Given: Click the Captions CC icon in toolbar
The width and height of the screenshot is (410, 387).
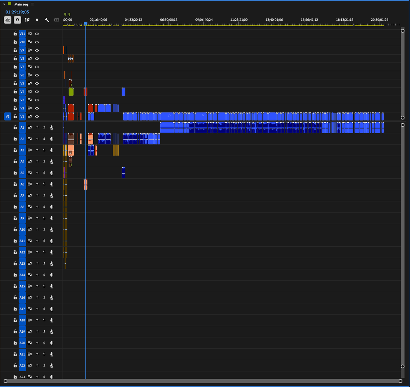Looking at the screenshot, I should pos(56,20).
